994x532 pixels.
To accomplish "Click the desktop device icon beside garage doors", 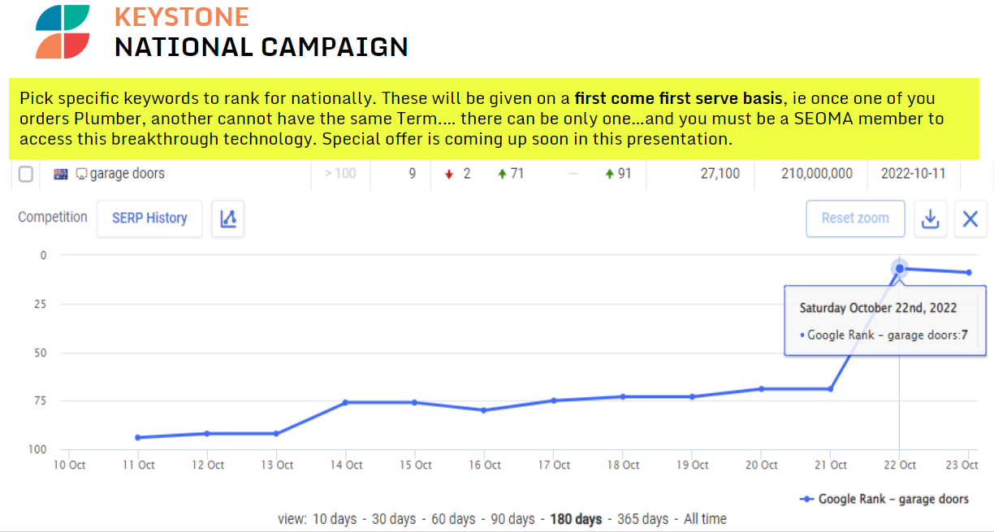I will (x=81, y=174).
